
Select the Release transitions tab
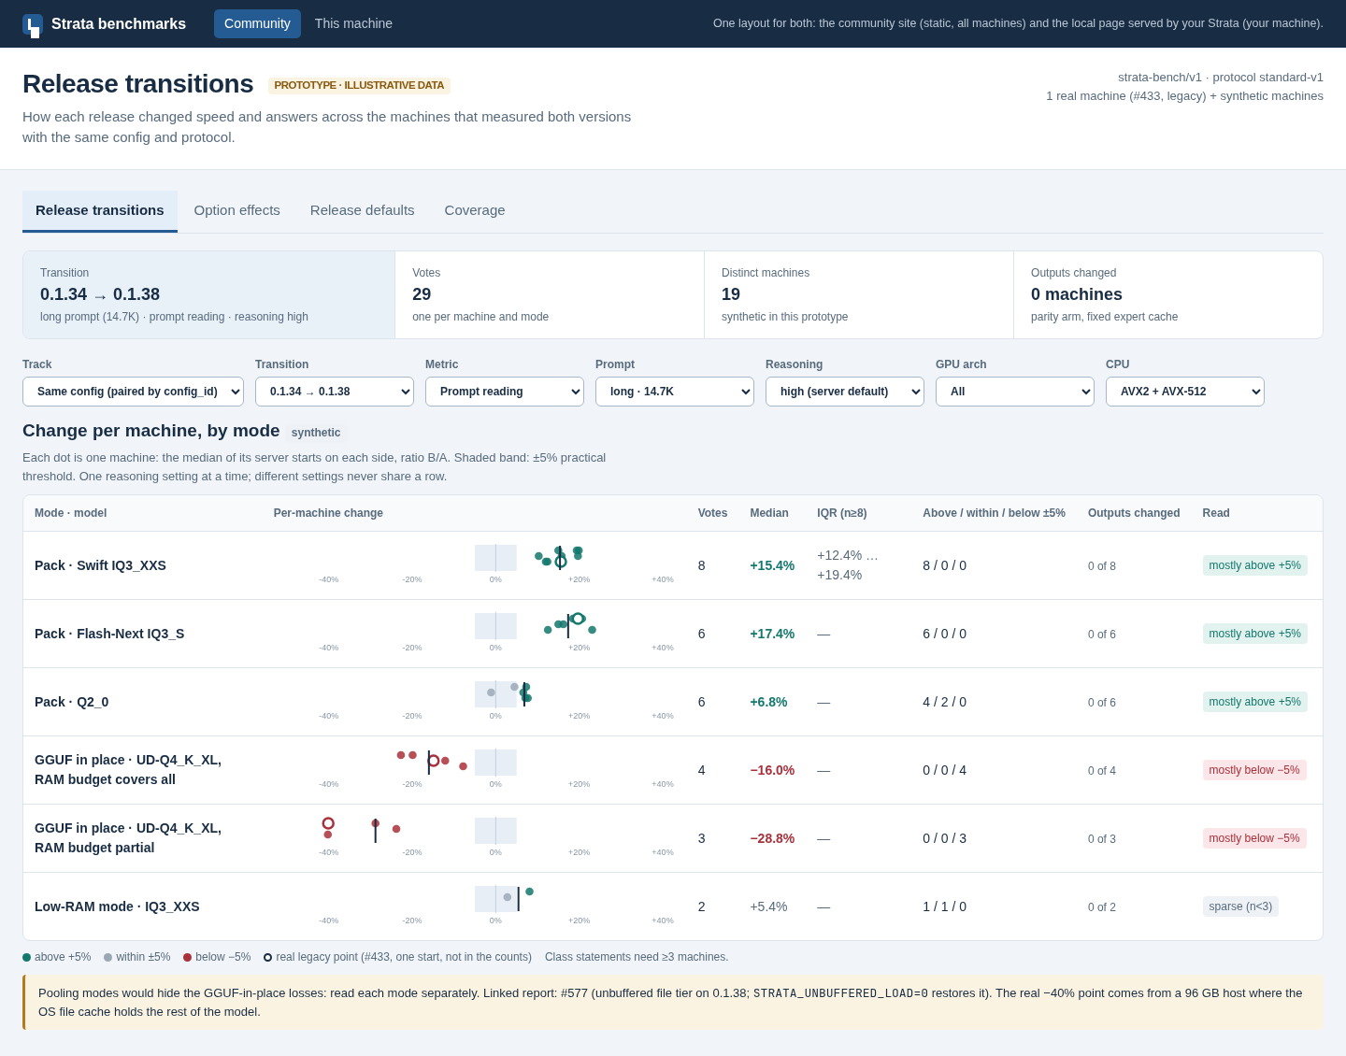click(100, 210)
